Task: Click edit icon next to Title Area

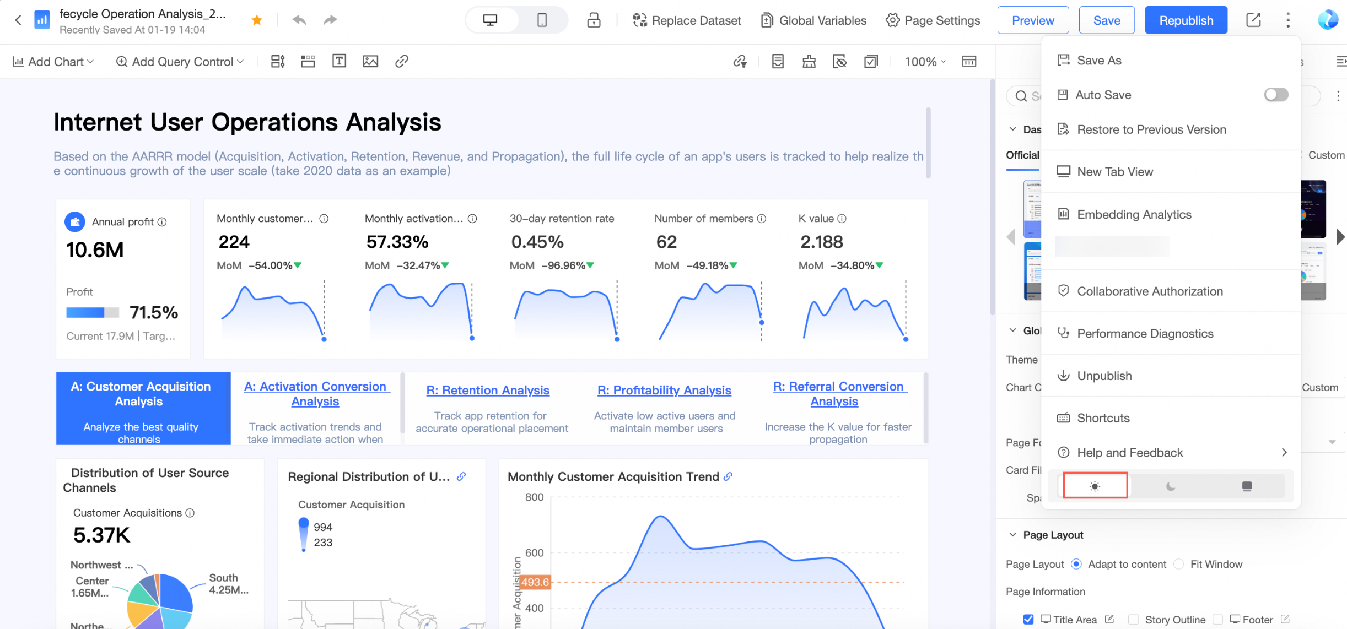Action: pos(1109,619)
